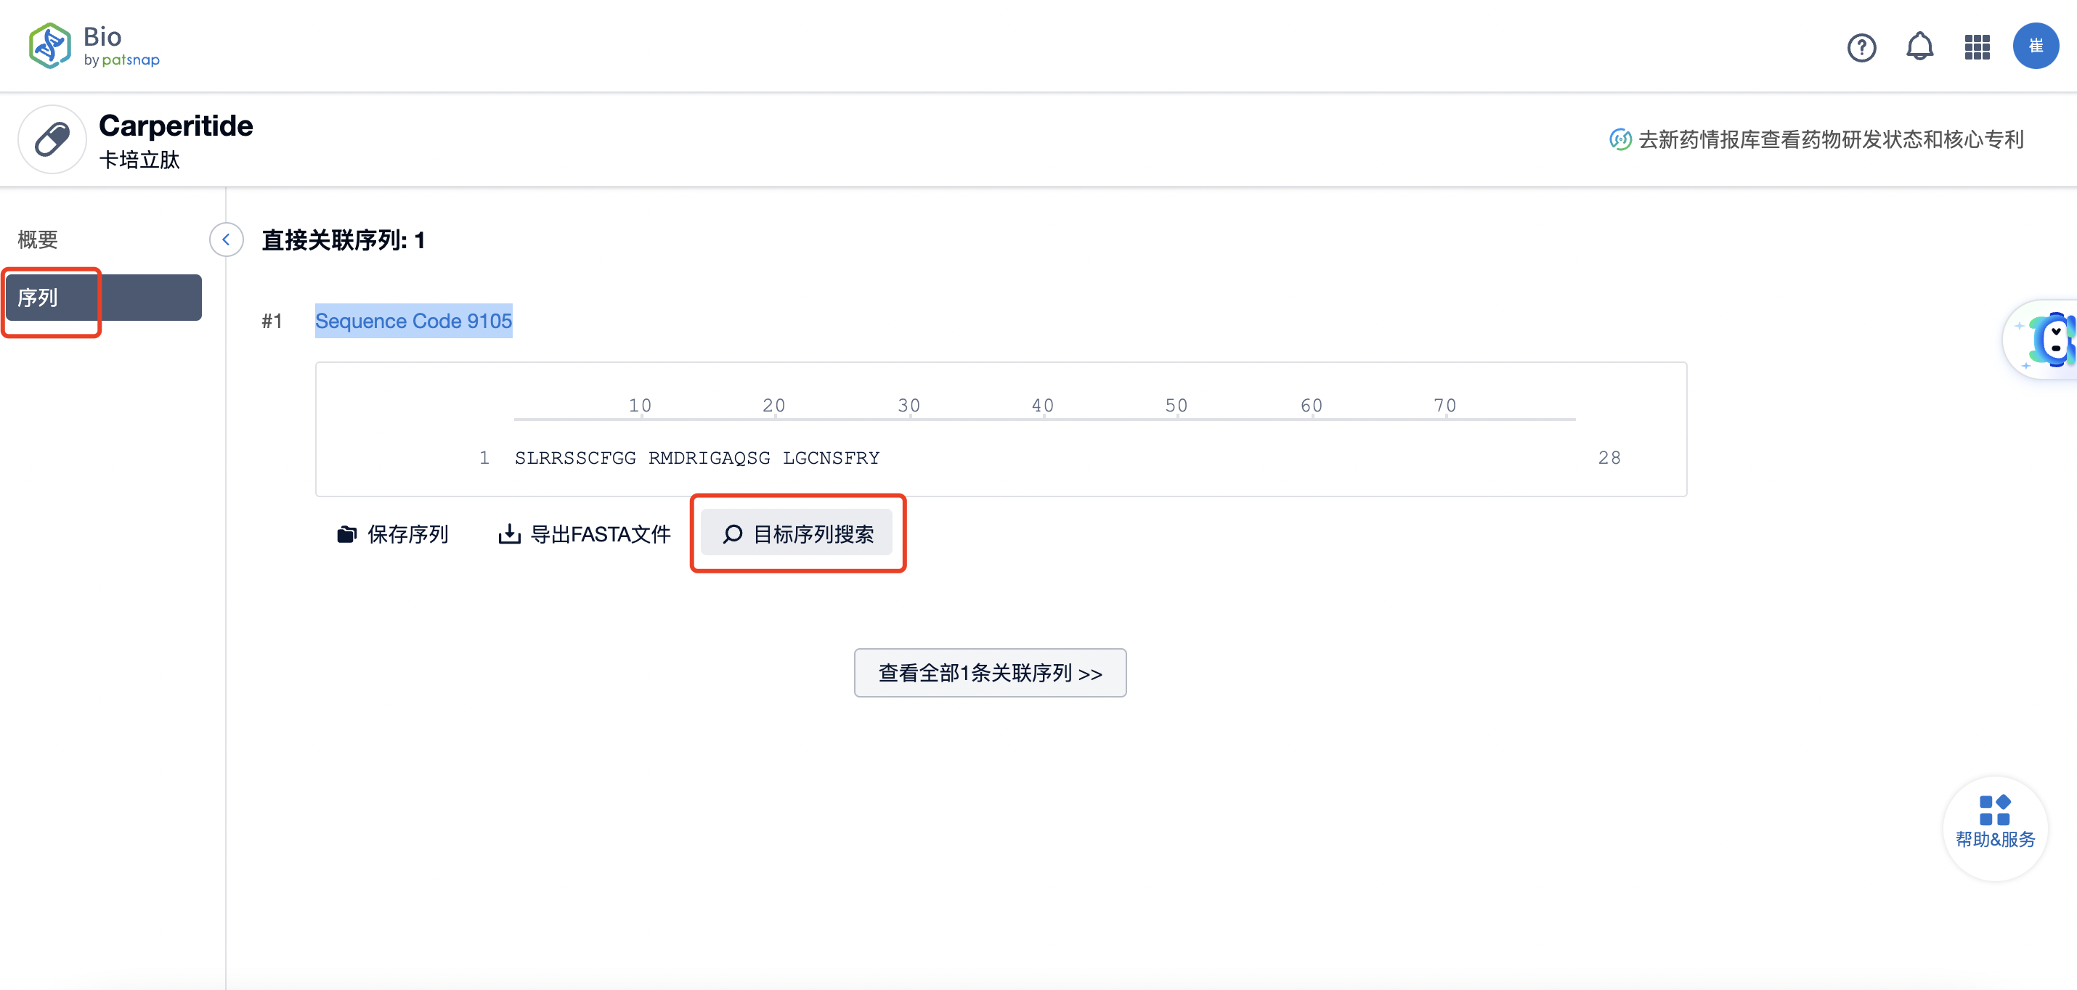Export sequence via 导出FASTA文件

(585, 534)
